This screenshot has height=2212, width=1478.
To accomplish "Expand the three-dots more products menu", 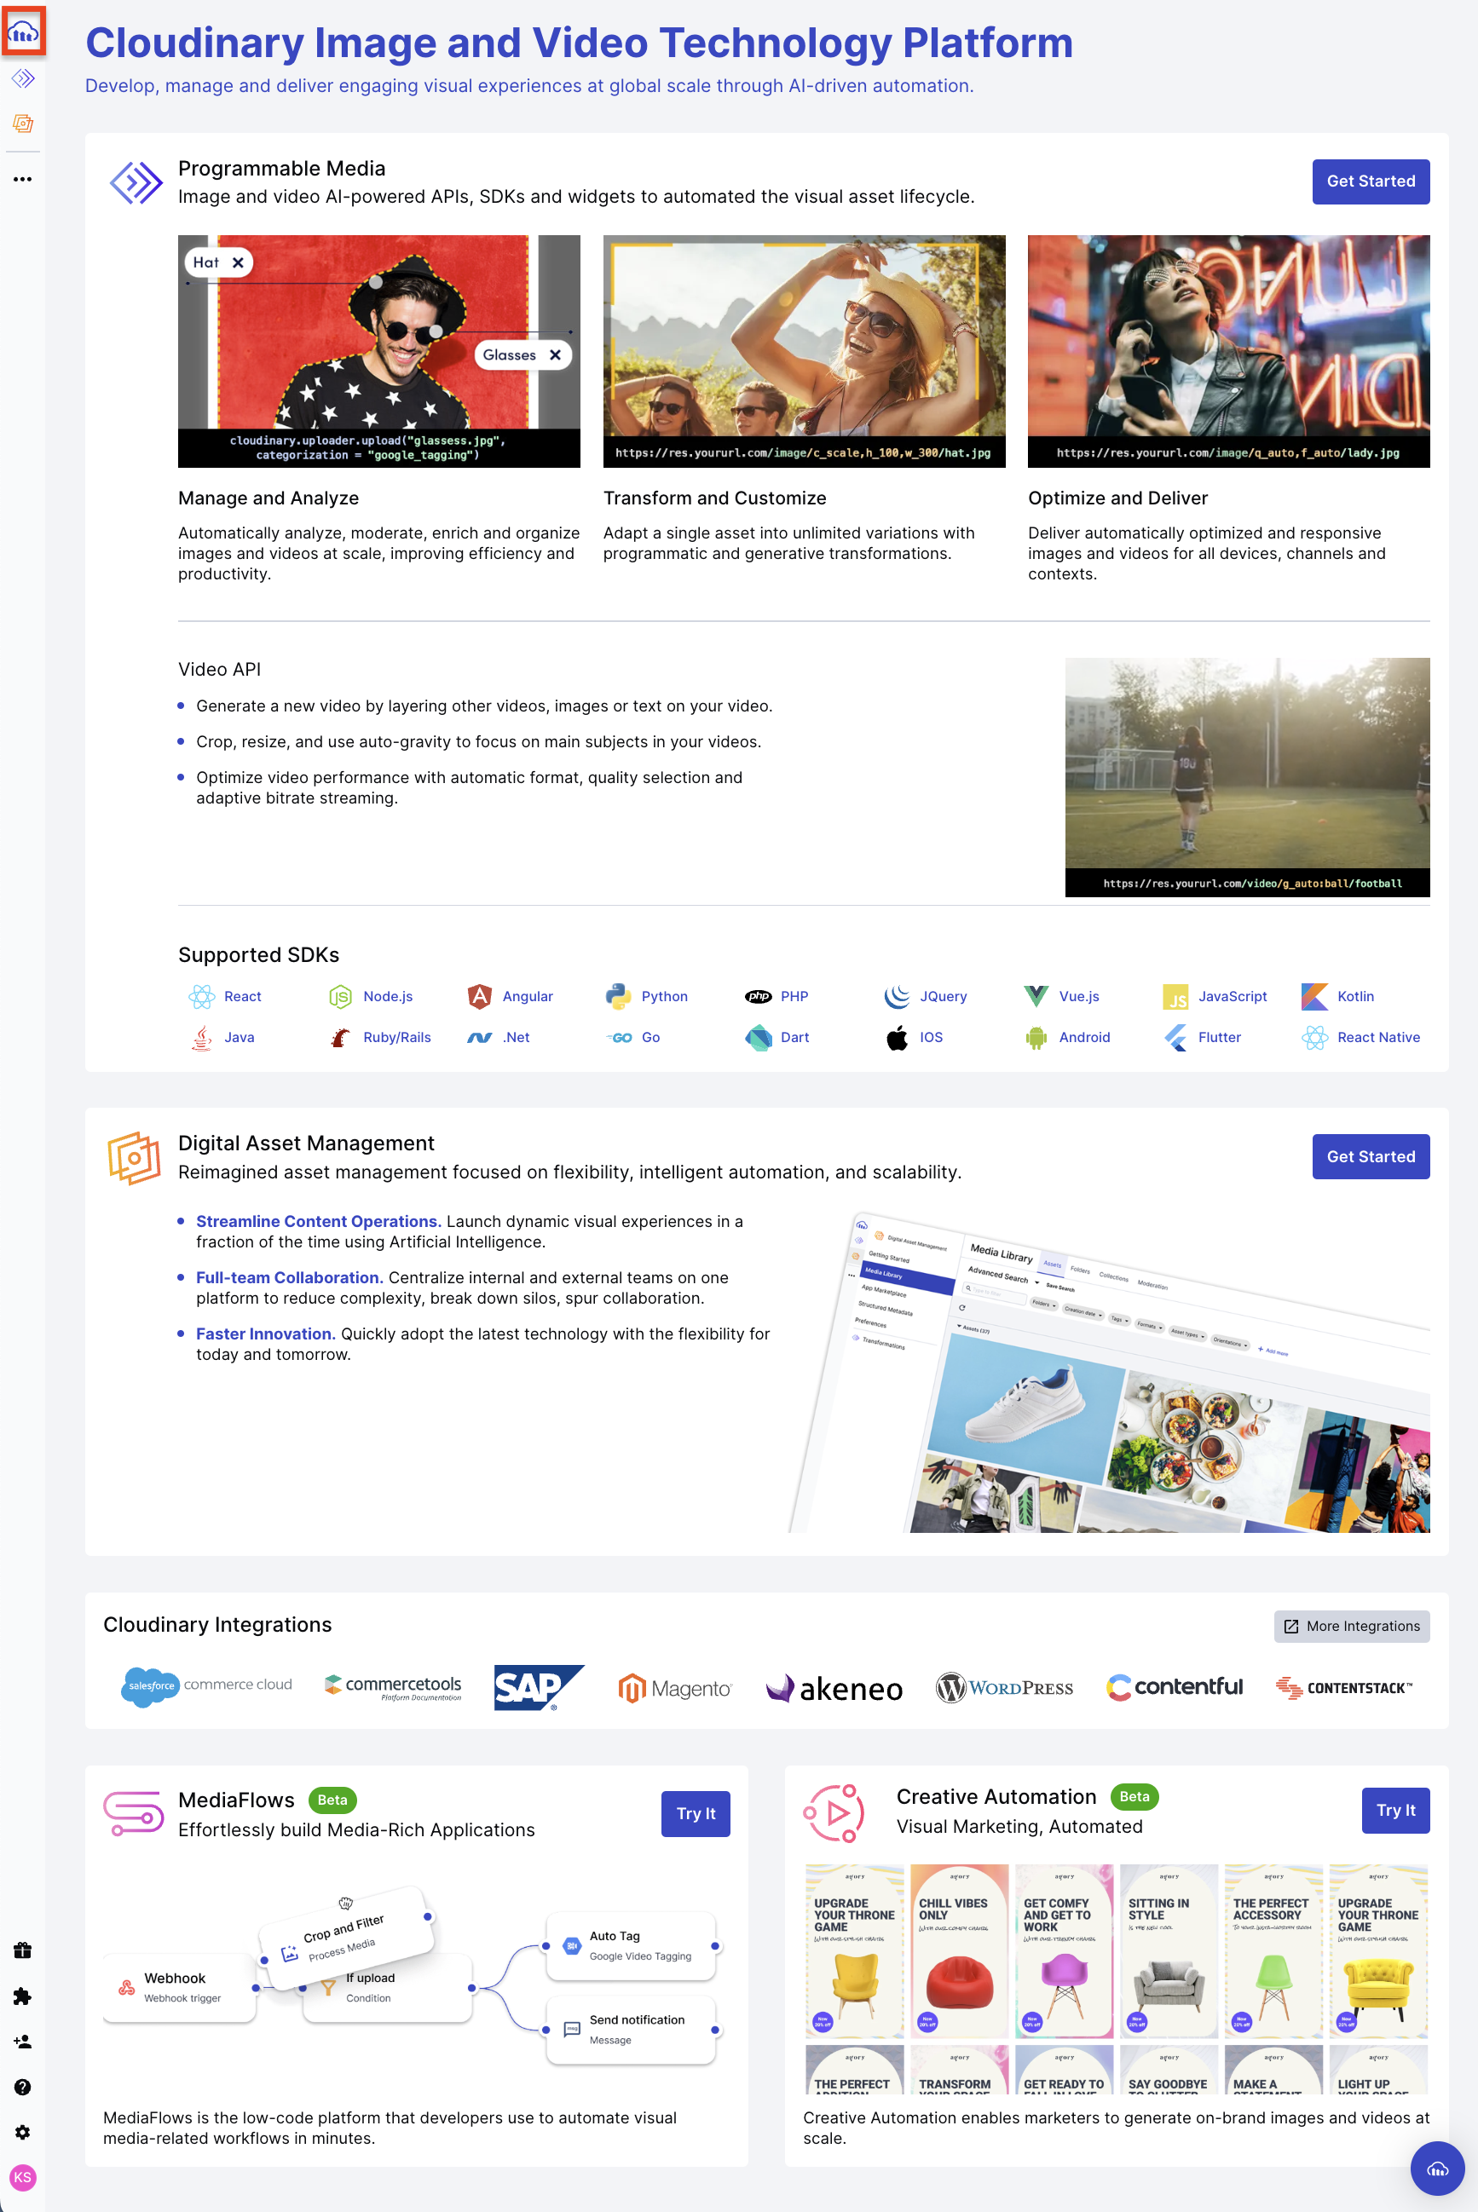I will tap(23, 179).
